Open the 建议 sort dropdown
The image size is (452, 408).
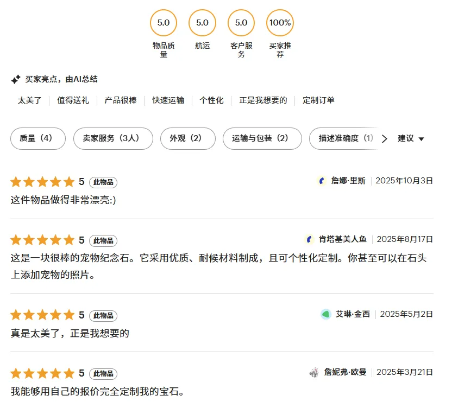(411, 138)
